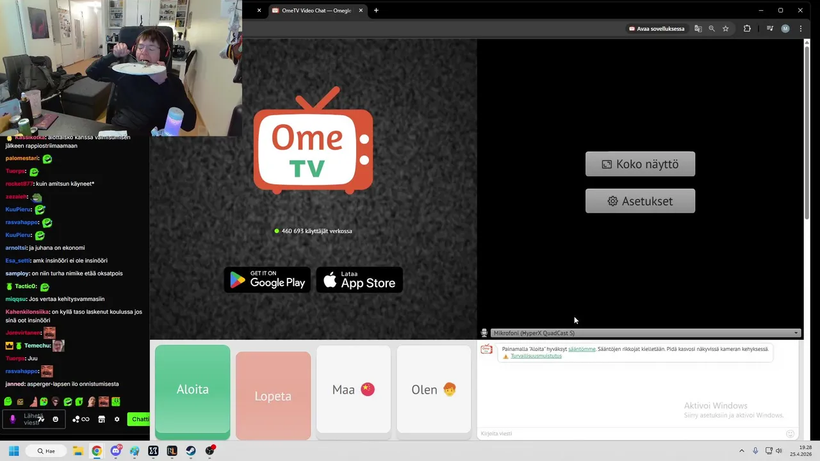
Task: Open volume control in system tray
Action: point(779,451)
